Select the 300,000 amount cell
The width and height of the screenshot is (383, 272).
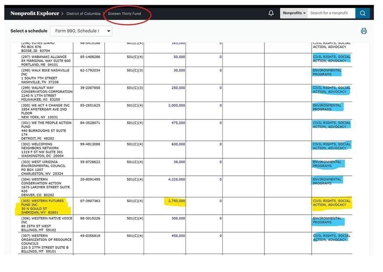[178, 218]
